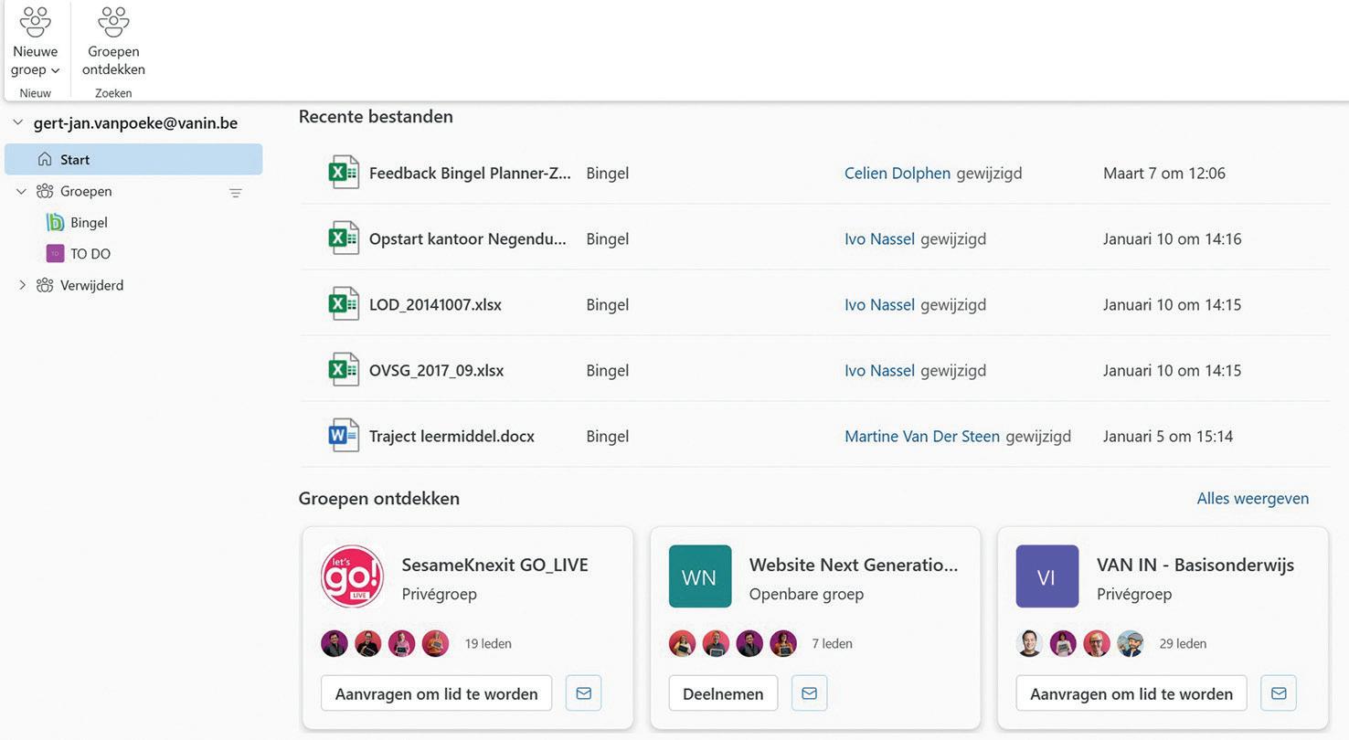This screenshot has width=1349, height=740.
Task: Click the mail icon on Website Next Generation card
Action: tap(809, 693)
